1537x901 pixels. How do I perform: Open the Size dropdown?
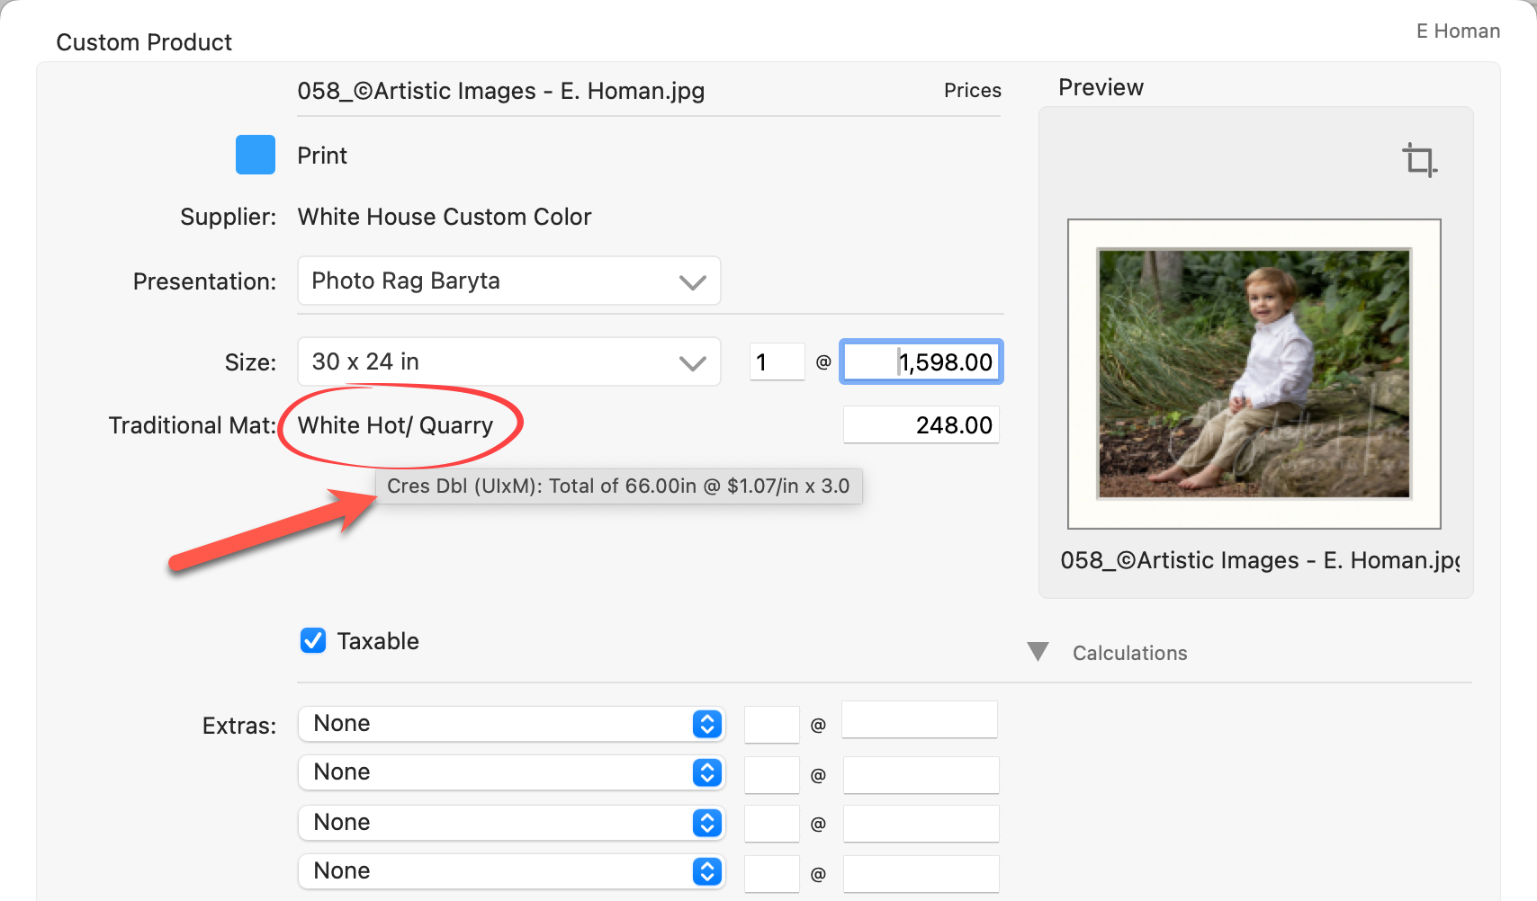pos(508,362)
